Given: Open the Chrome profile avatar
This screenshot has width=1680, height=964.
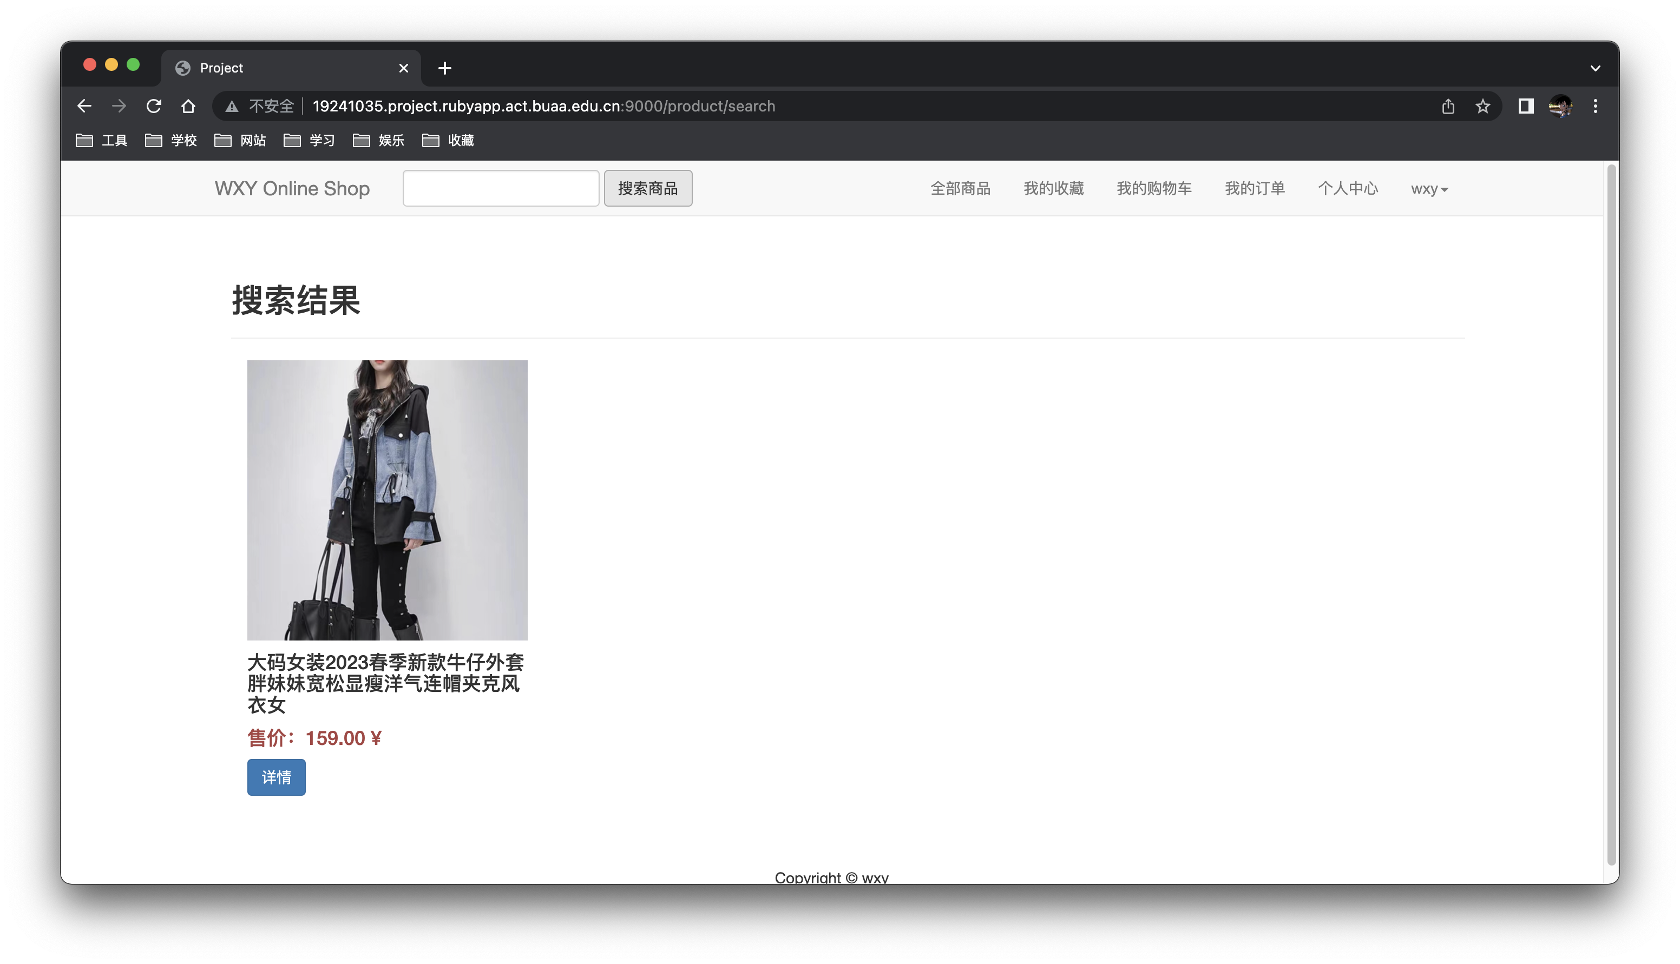Looking at the screenshot, I should tap(1560, 106).
